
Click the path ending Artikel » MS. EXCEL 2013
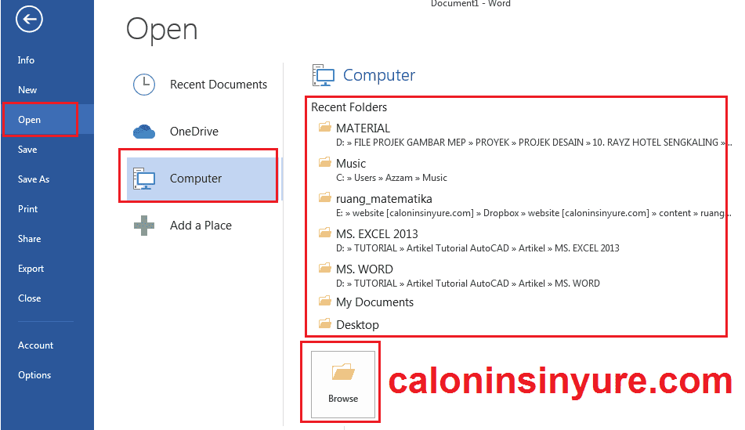coord(478,248)
